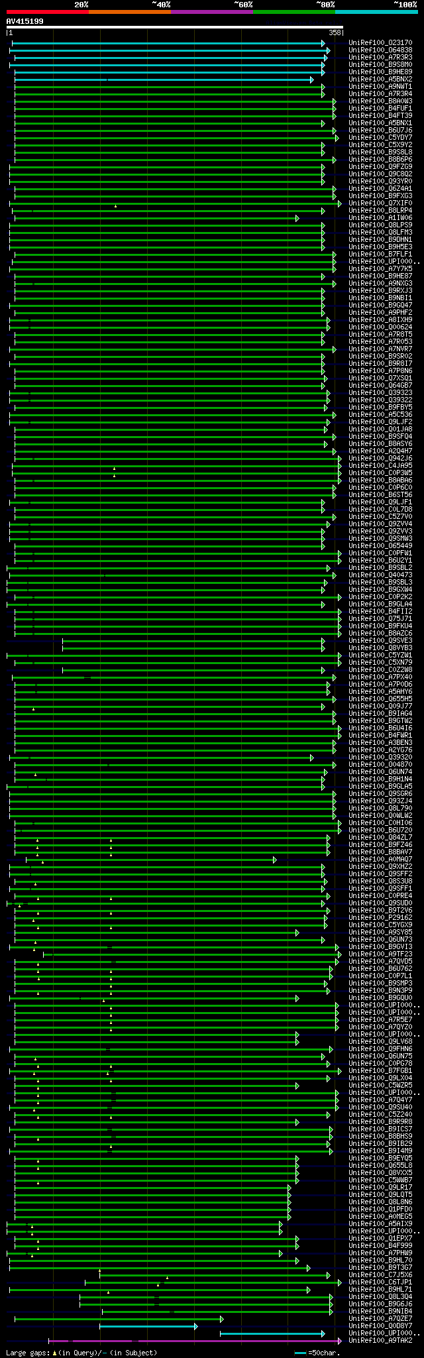
Task: Click the green ~80% identity legend segment
Action: [294, 11]
